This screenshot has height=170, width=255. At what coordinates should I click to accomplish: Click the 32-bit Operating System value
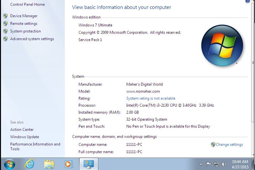[x=147, y=119]
